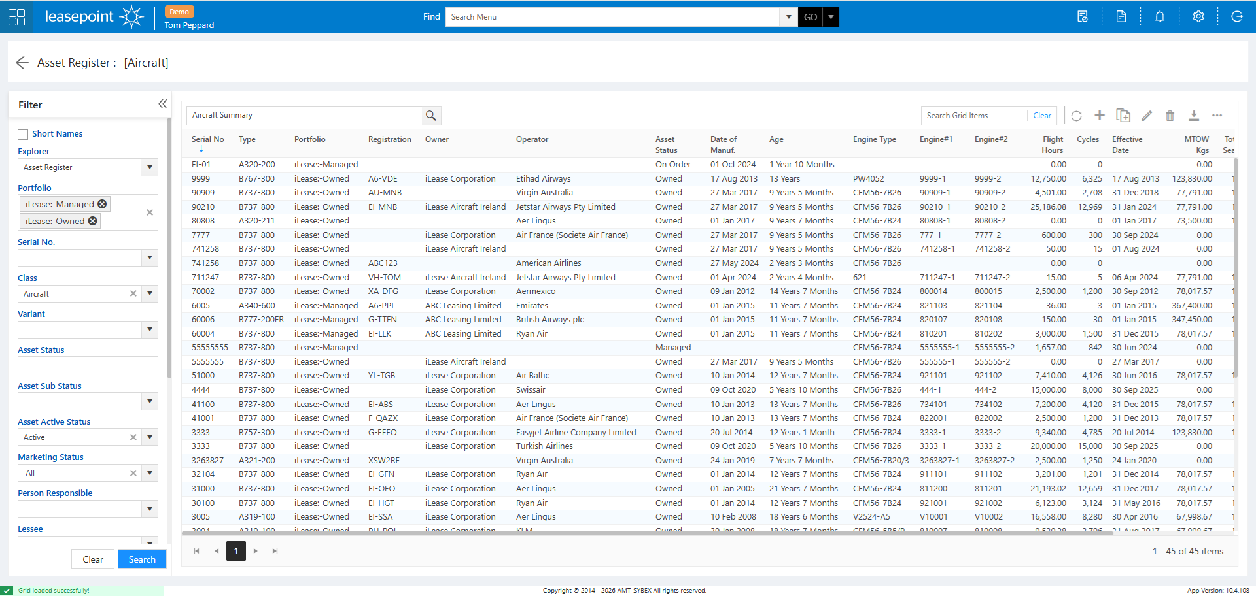Sort by Operator column header
The height and width of the screenshot is (596, 1256).
click(x=532, y=139)
